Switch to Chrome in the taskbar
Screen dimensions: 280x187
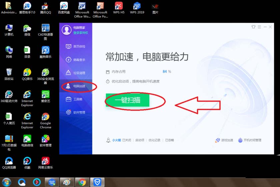coord(82,182)
